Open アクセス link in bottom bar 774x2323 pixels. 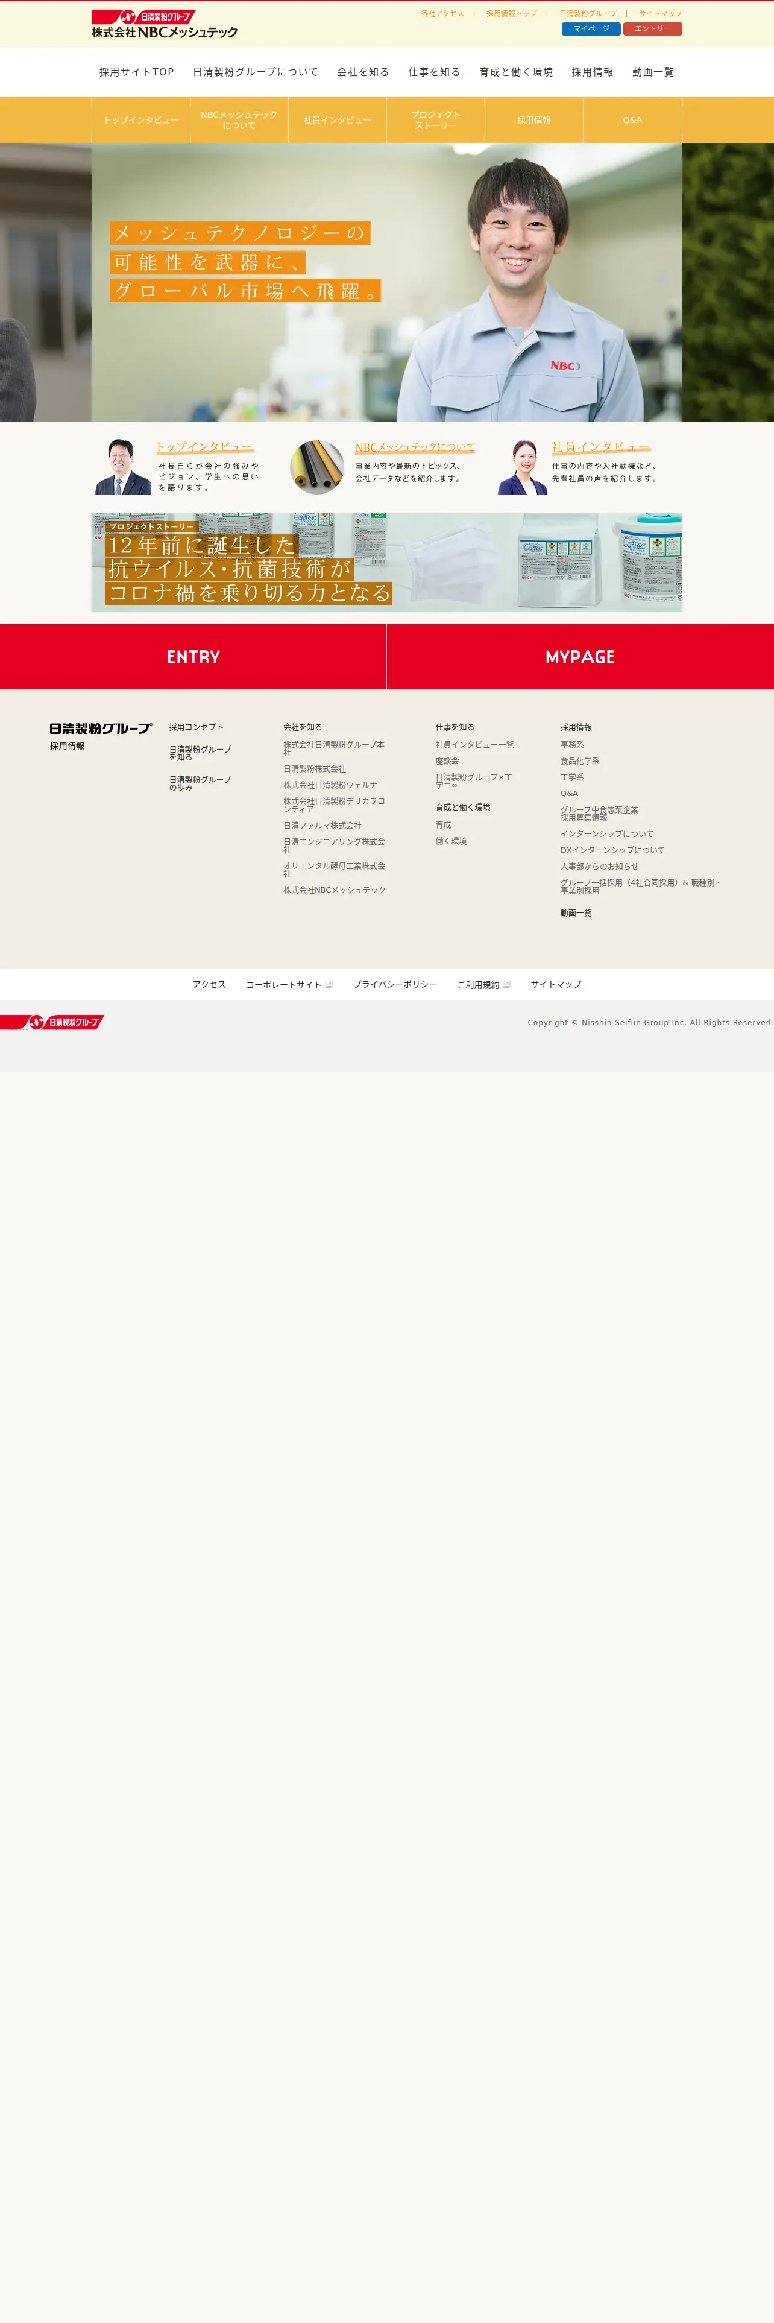[x=209, y=985]
